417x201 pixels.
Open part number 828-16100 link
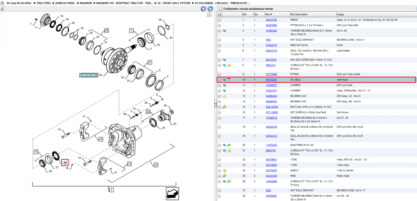click(x=272, y=107)
